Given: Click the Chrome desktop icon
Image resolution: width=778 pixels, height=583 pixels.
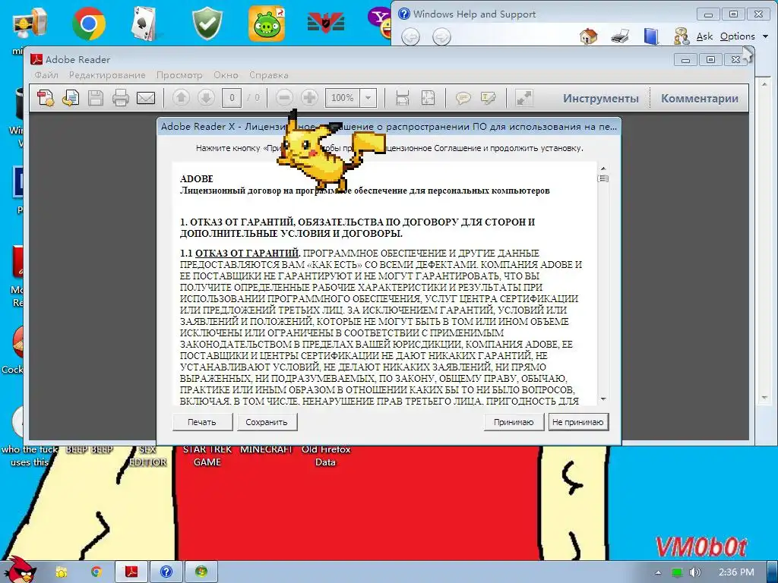Looking at the screenshot, I should 88,24.
